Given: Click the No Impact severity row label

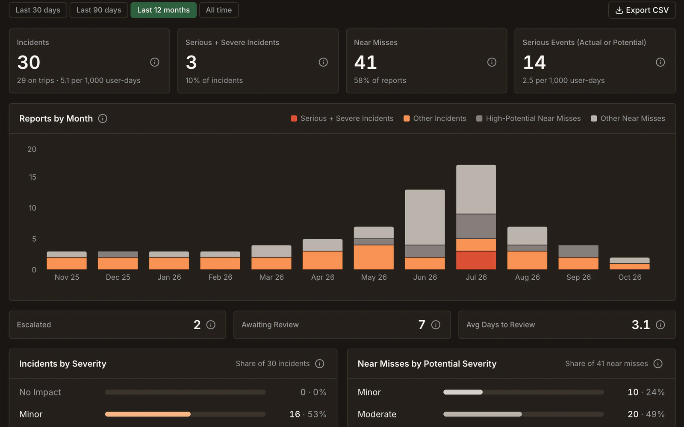Looking at the screenshot, I should pyautogui.click(x=40, y=392).
